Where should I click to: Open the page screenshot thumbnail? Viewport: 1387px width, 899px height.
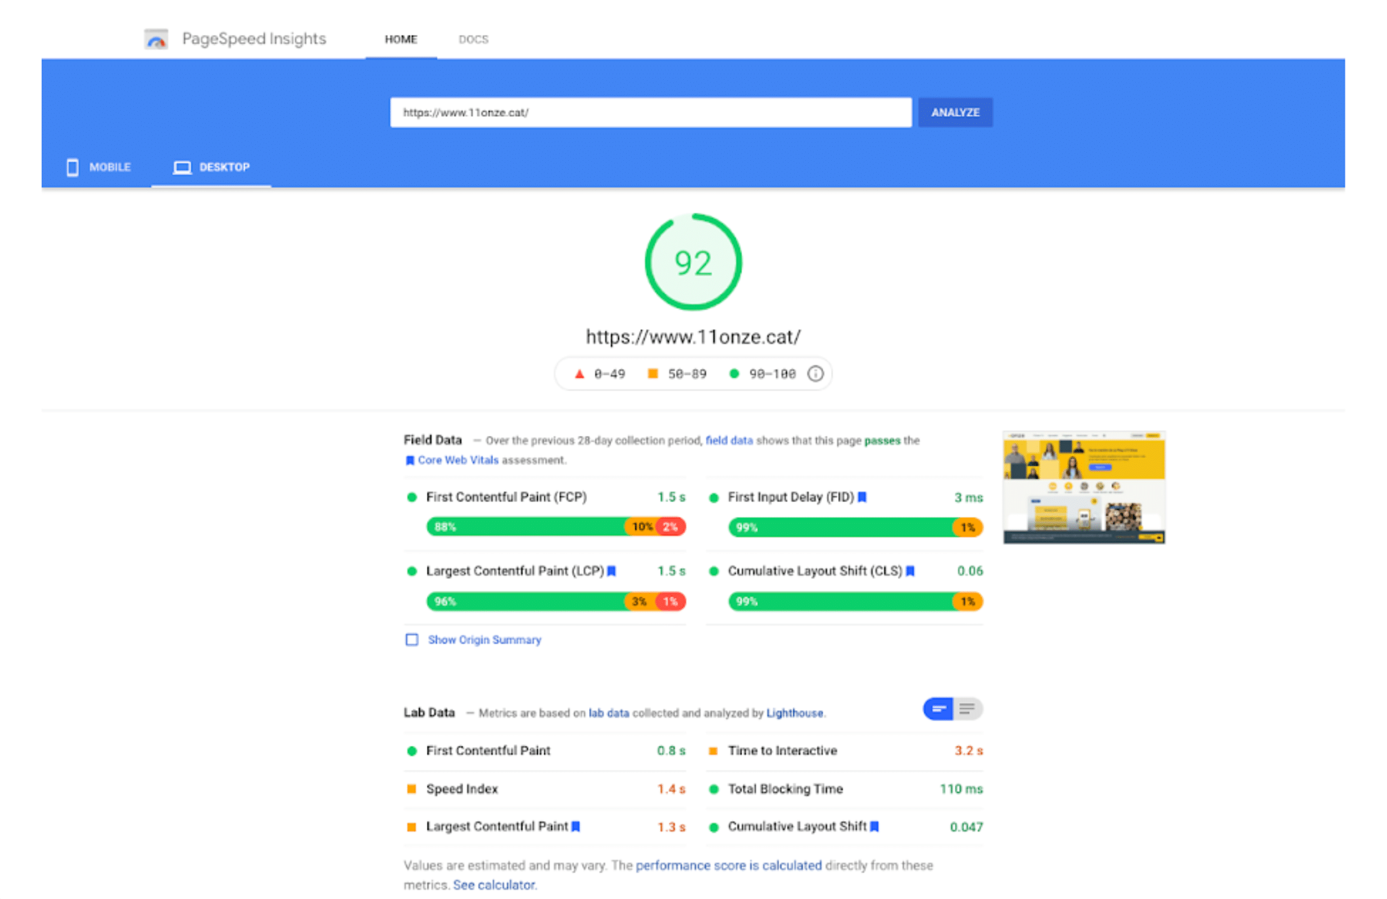pyautogui.click(x=1084, y=487)
